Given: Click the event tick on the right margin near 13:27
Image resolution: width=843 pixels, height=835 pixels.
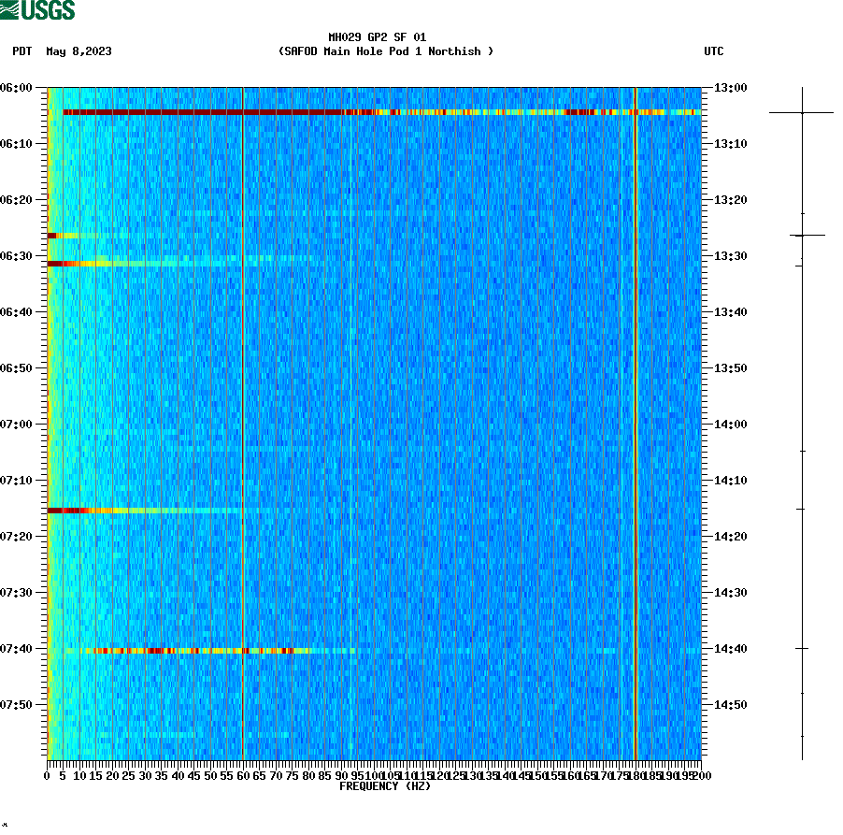Looking at the screenshot, I should pyautogui.click(x=802, y=236).
